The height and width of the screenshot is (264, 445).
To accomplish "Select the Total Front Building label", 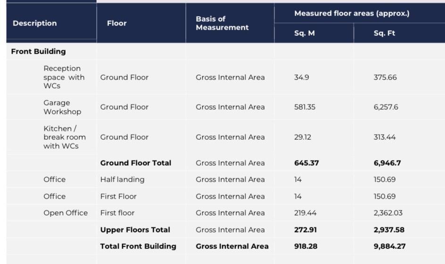I will (x=138, y=247).
